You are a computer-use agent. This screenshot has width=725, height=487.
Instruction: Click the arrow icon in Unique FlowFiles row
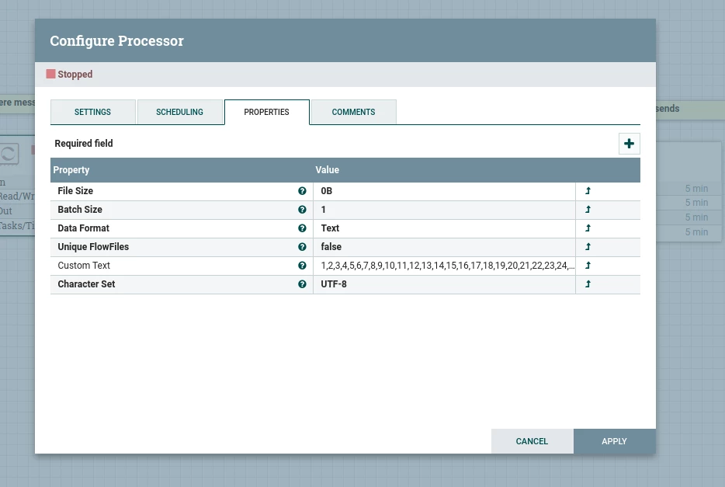pos(588,246)
